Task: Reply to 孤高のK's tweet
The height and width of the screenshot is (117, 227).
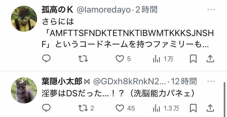Action: pos(46,59)
